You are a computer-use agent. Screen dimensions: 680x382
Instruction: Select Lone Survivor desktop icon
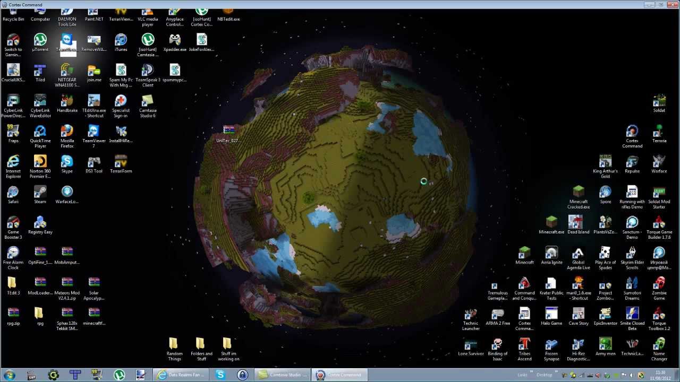point(471,346)
